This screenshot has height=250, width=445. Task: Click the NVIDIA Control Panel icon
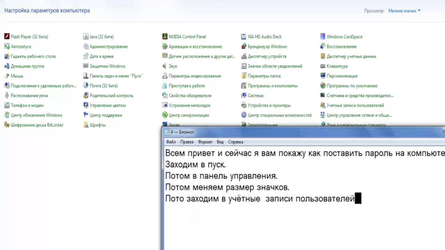[165, 36]
